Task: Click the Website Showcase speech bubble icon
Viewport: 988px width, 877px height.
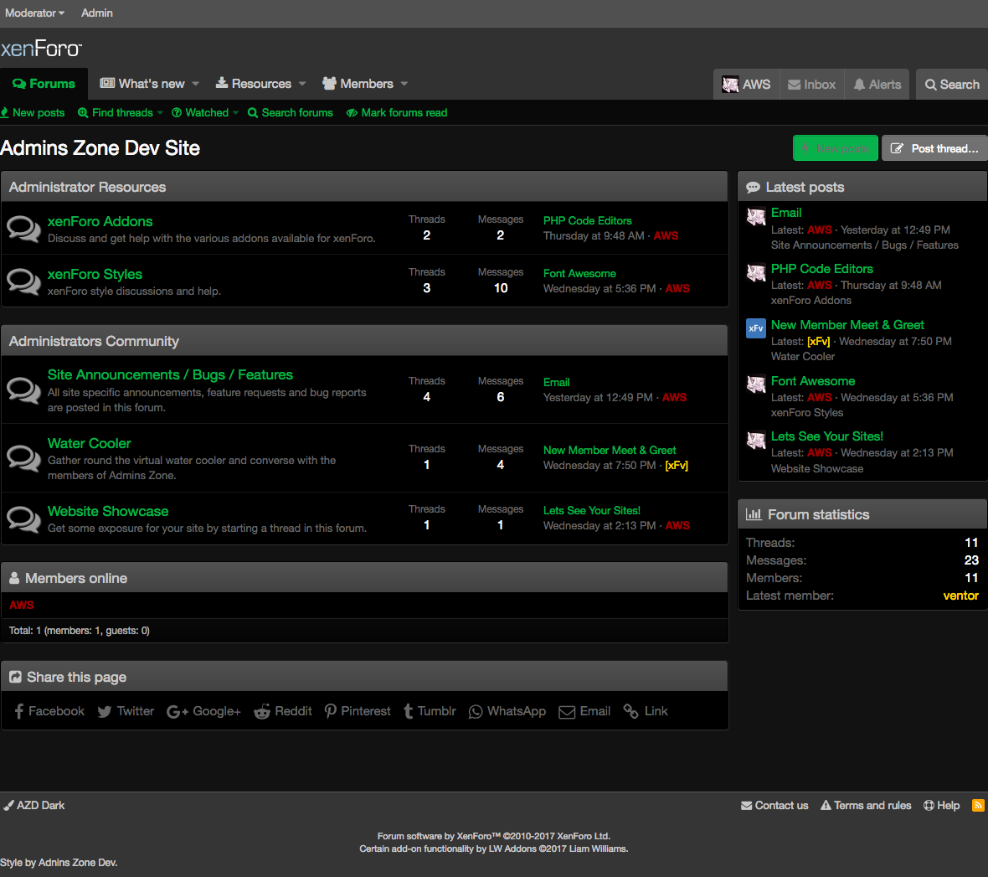Action: 24,518
